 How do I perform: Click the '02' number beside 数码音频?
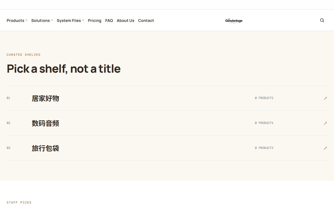click(x=8, y=123)
